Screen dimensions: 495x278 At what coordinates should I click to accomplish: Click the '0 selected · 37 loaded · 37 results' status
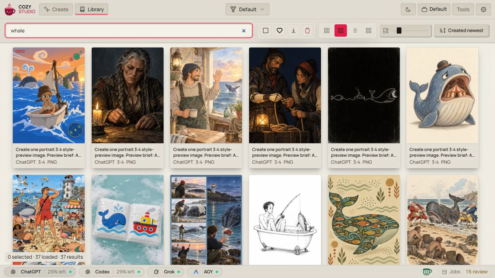[45, 257]
